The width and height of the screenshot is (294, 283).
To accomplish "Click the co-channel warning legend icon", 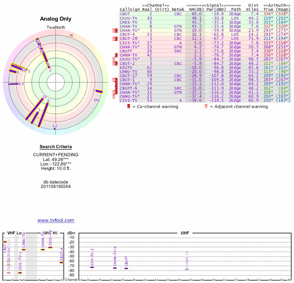I will tap(129, 106).
